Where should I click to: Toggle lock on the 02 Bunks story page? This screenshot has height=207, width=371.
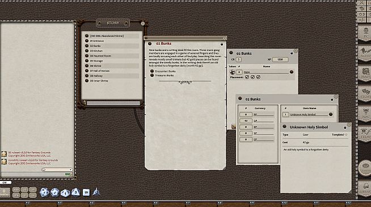222,44
